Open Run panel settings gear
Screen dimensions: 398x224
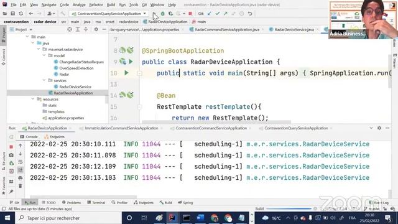pyautogui.click(x=379, y=128)
